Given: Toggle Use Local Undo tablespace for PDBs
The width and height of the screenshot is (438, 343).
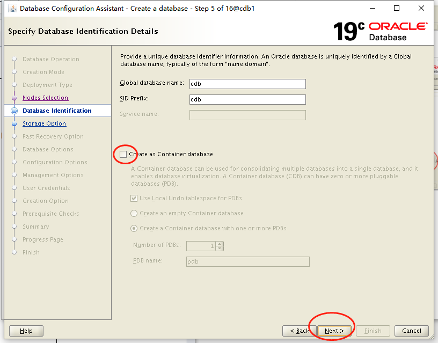Looking at the screenshot, I should click(x=134, y=198).
